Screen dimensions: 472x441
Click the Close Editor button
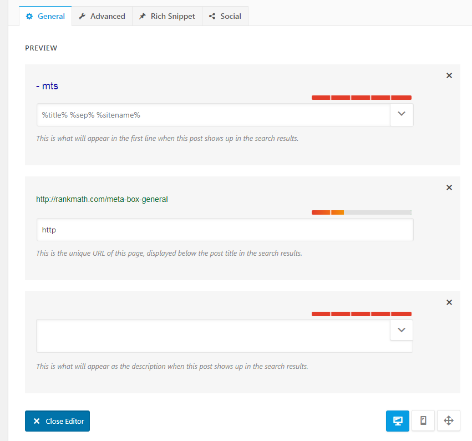pos(57,421)
